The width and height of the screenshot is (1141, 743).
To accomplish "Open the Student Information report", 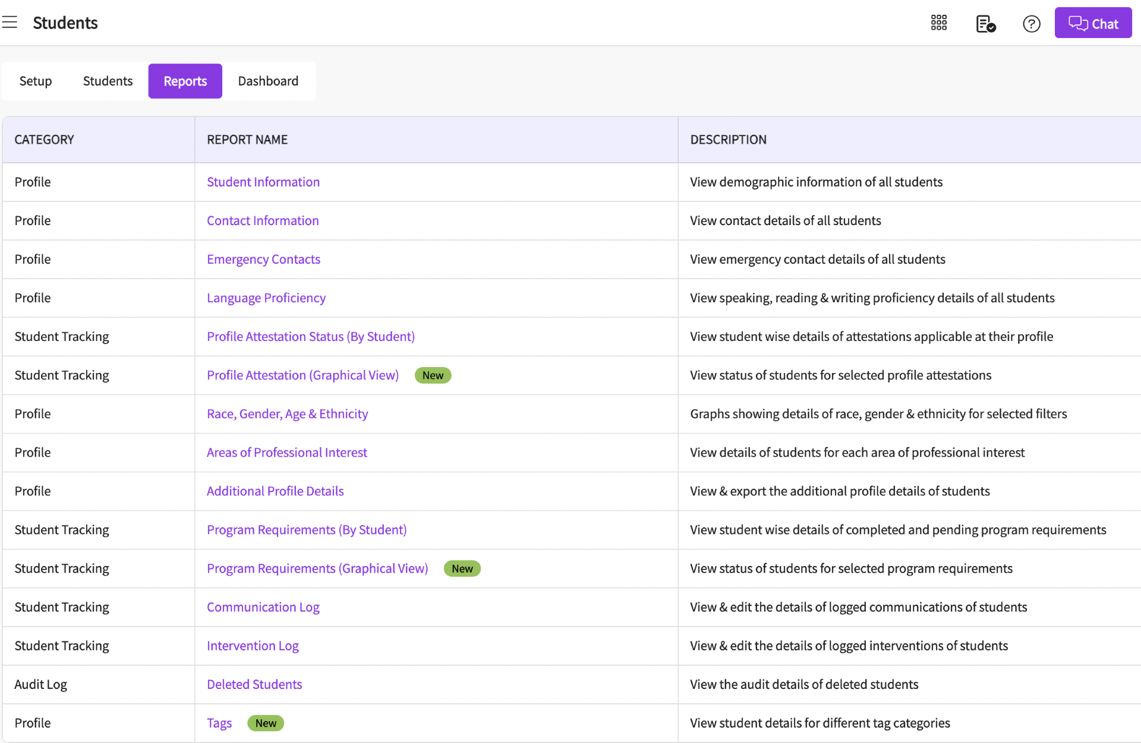I will [x=263, y=182].
